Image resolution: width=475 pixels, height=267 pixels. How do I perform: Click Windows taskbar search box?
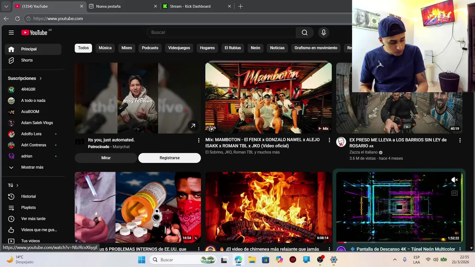[x=184, y=260]
